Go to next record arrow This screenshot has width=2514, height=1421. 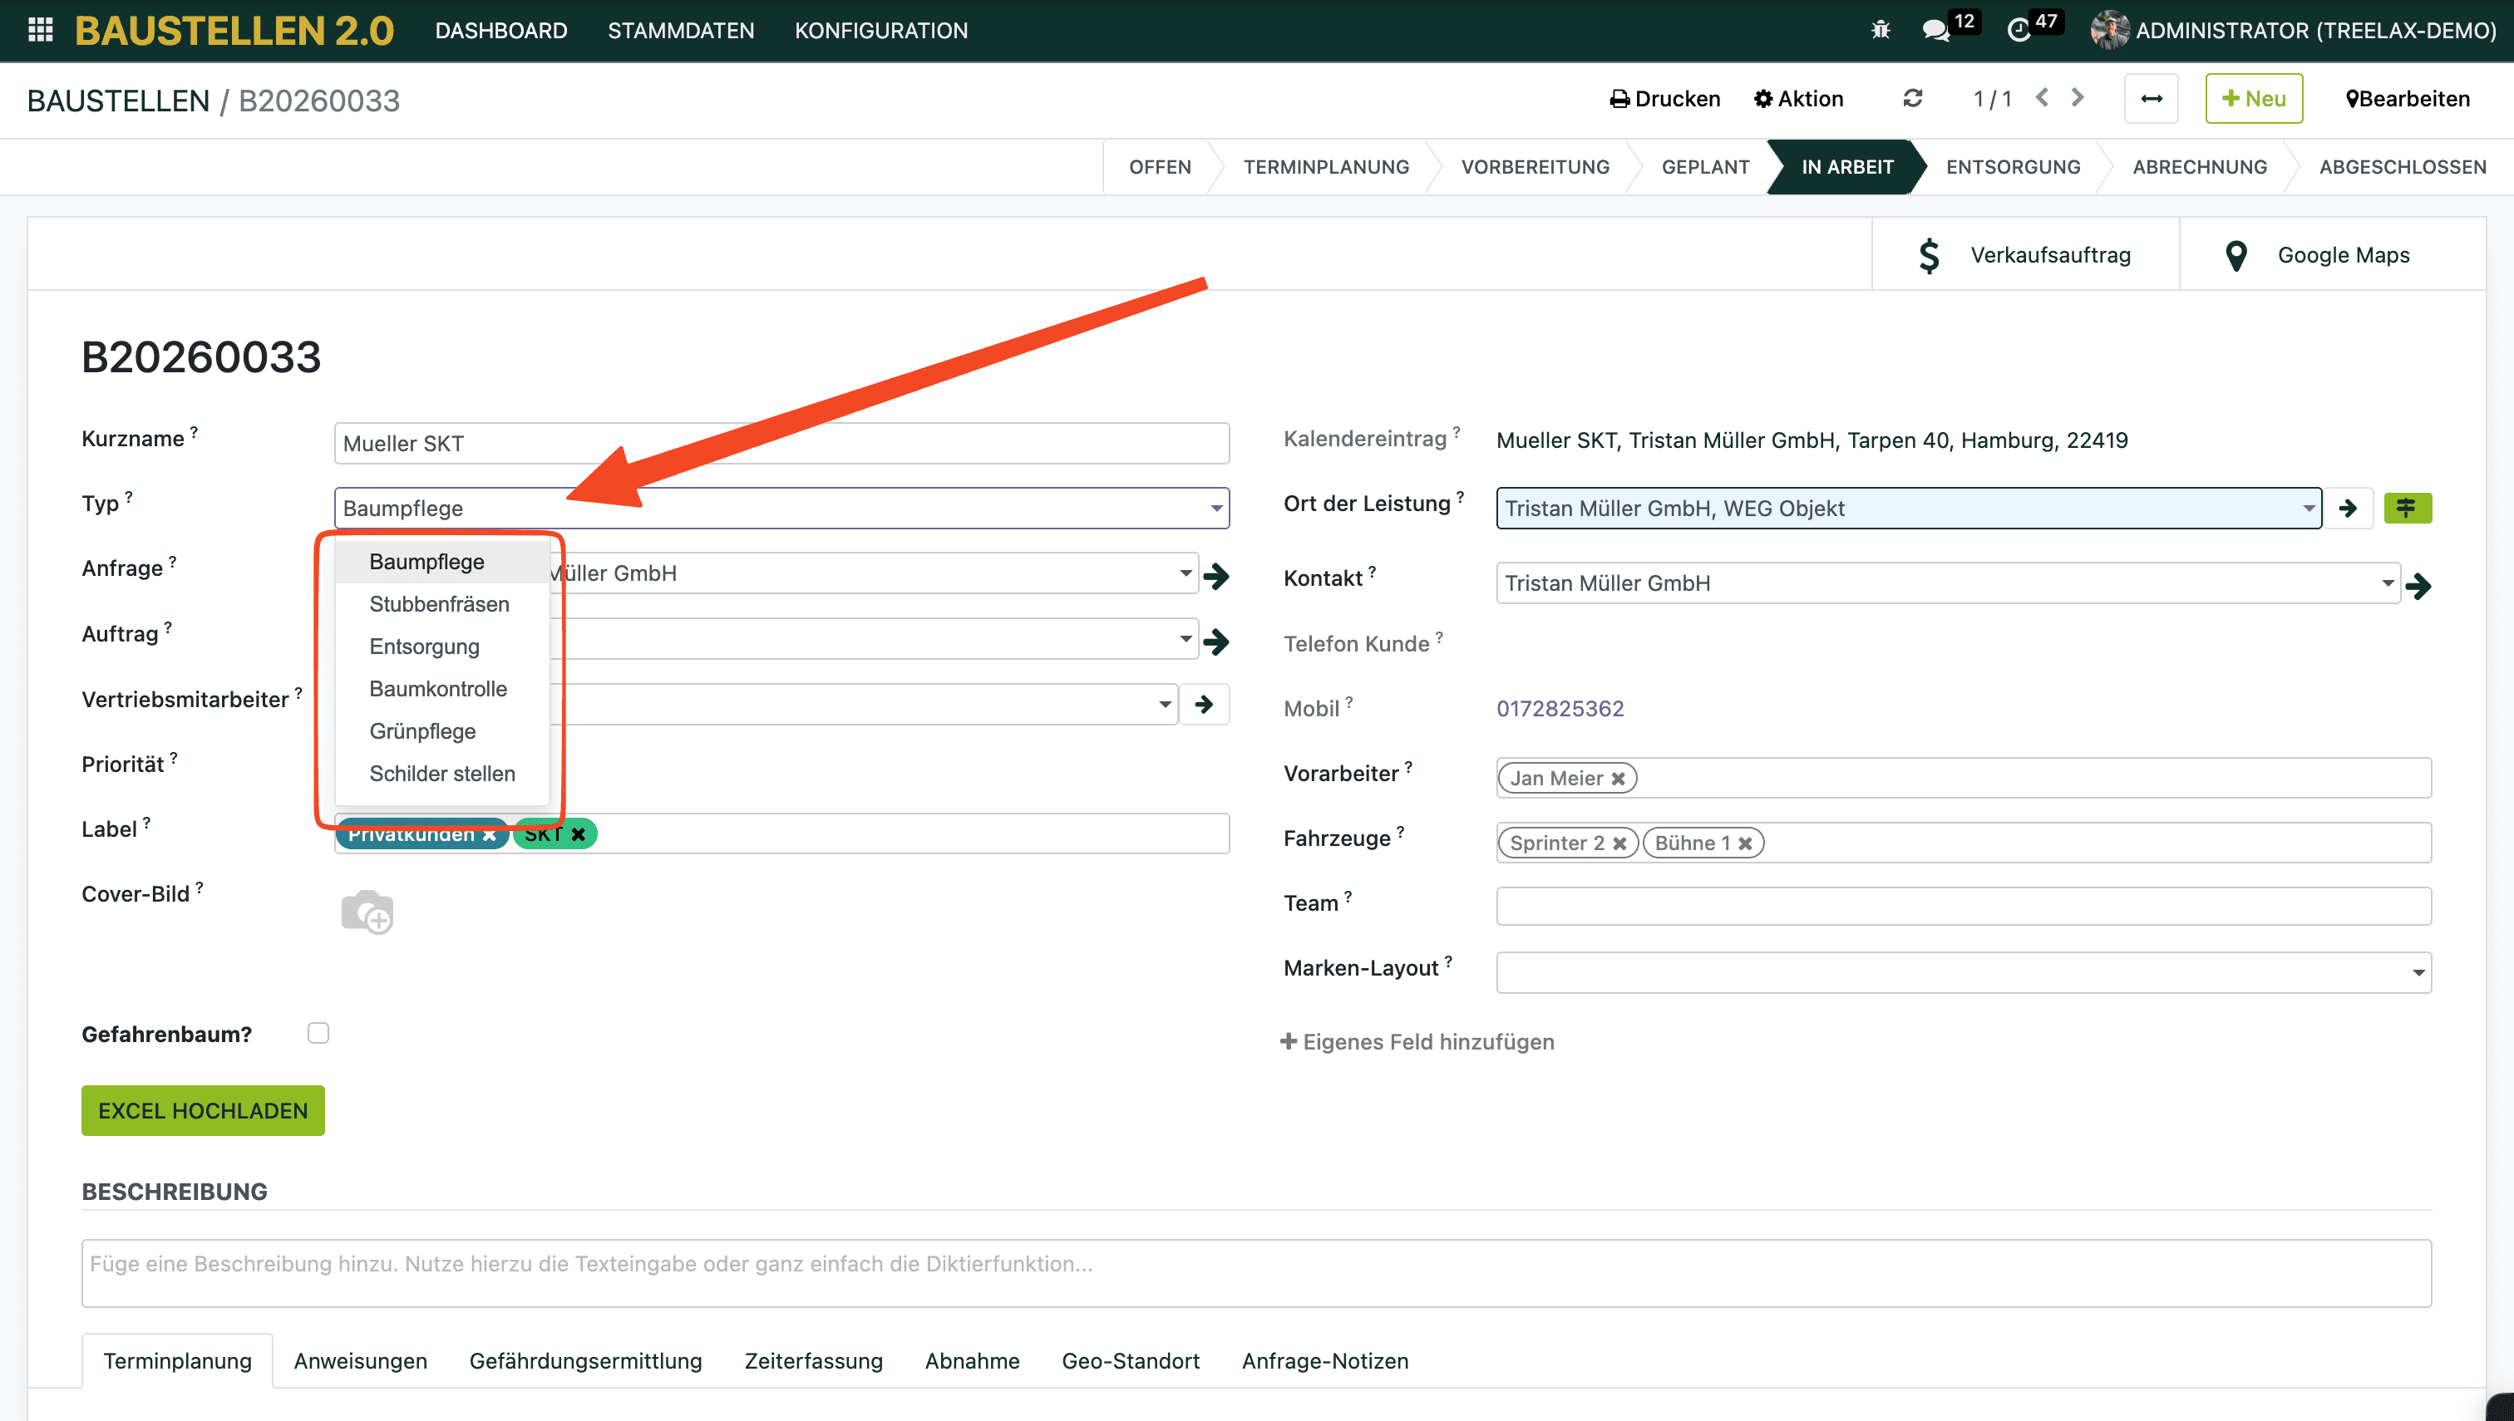pos(2078,97)
